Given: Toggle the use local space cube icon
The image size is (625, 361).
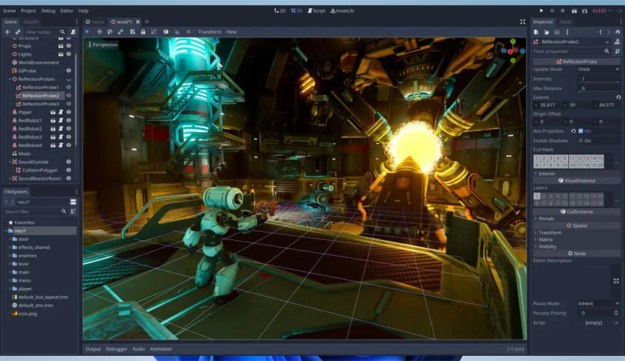Looking at the screenshot, I should 166,32.
